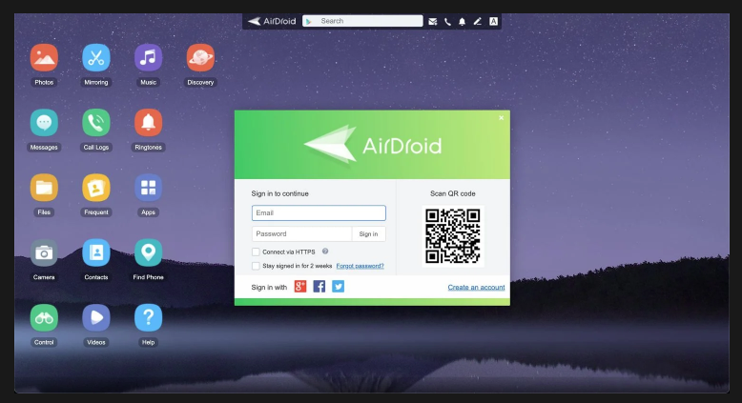The width and height of the screenshot is (742, 403).
Task: Click the AirDroid logo in top toolbar
Action: point(272,21)
